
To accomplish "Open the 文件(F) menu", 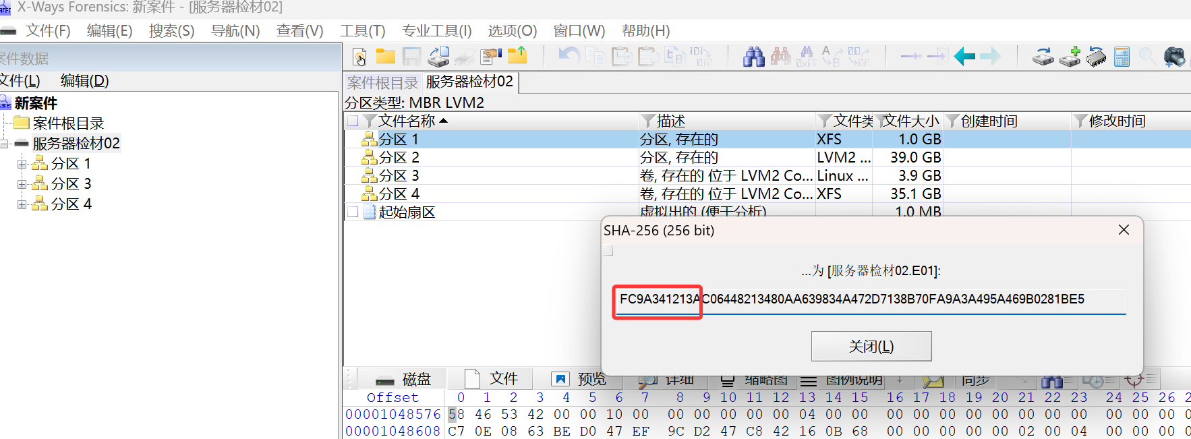I will [48, 31].
